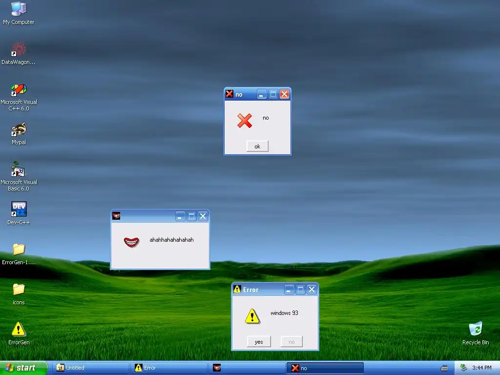
Task: Maximize the laughing lips window
Action: coord(191,216)
